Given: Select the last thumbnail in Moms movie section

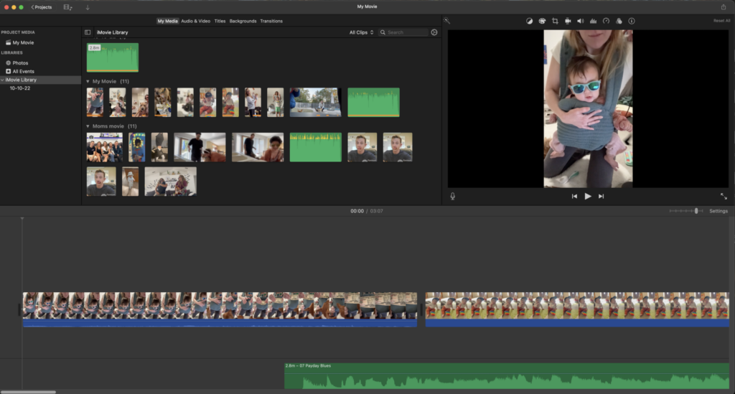Looking at the screenshot, I should tap(171, 182).
